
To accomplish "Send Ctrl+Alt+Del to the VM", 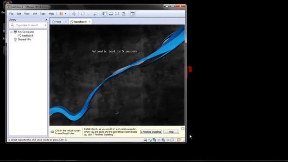I will click(74, 14).
